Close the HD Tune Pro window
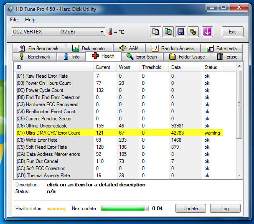This screenshot has height=224, width=254. [239, 7]
